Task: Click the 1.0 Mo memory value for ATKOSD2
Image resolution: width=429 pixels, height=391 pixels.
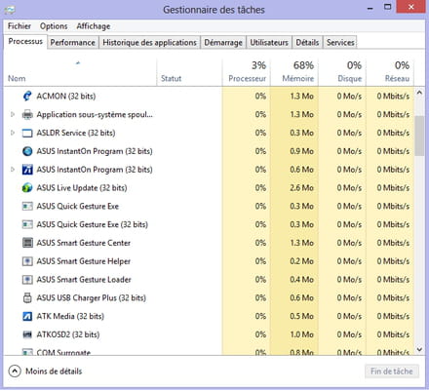Action: pos(301,334)
